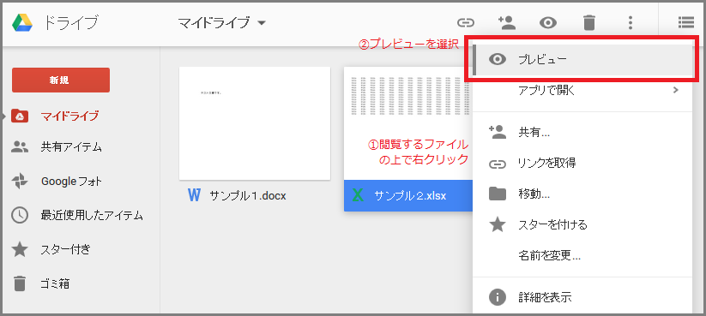Open 共有アイテム in the sidebar

point(71,147)
